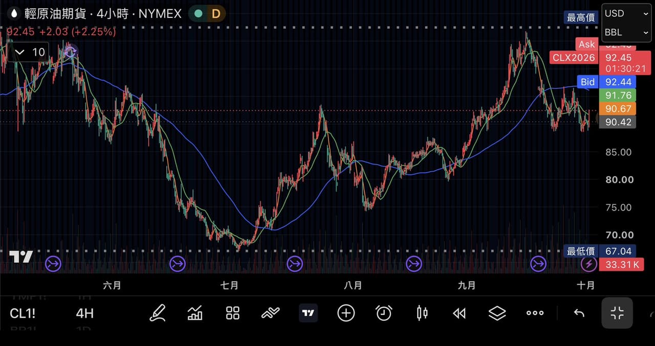Open the indicators chart icon

(195, 313)
